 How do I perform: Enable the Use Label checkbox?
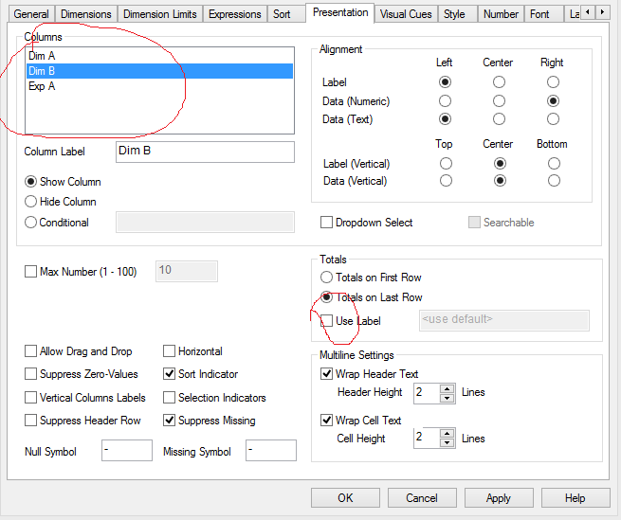tap(327, 321)
